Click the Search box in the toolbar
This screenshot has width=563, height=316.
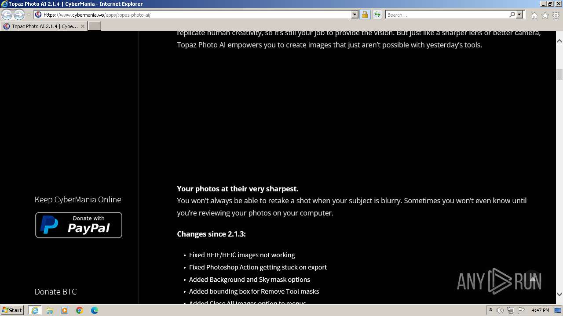[447, 14]
